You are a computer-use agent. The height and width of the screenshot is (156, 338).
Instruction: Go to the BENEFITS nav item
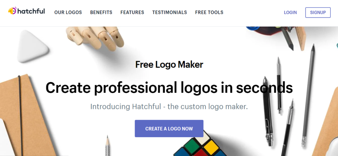tap(101, 13)
